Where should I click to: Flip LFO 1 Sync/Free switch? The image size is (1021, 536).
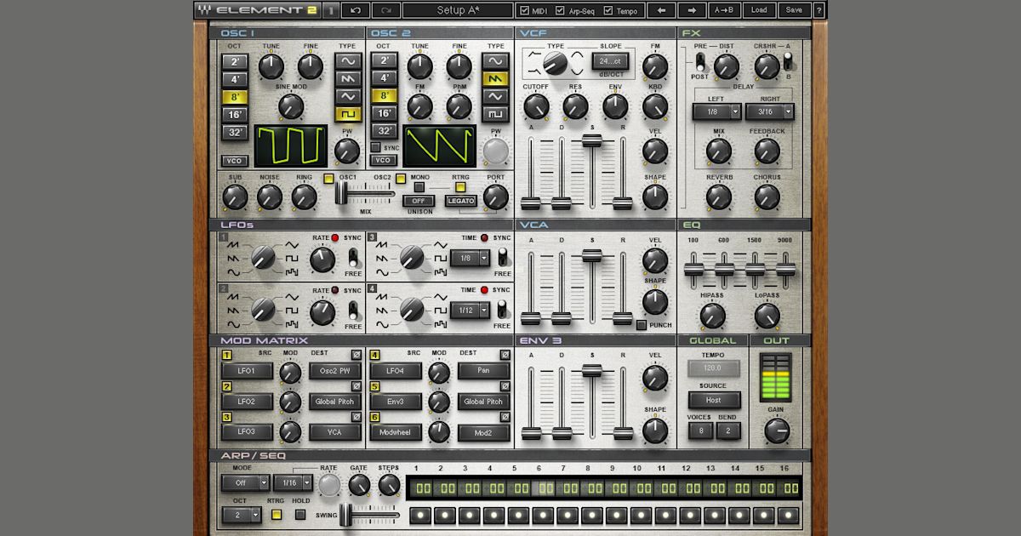(353, 258)
